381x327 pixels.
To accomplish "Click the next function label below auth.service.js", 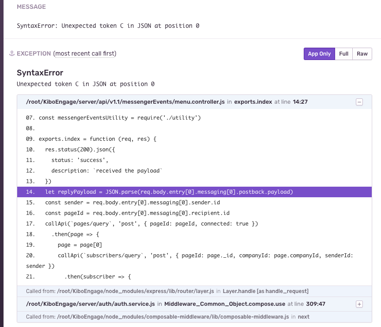I will [303, 316].
